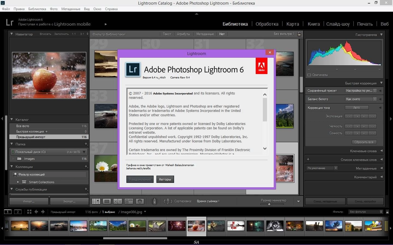This screenshot has height=245, width=393.
Task: Set navigator zoom to Заполнить
Action: (x=61, y=34)
